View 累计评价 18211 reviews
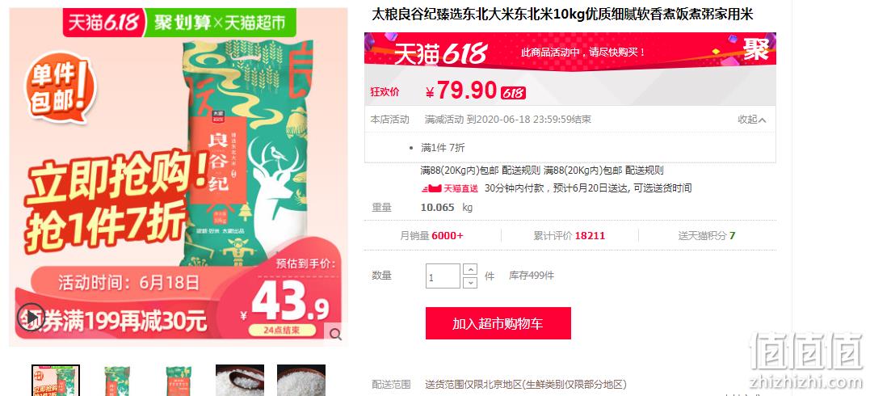Screen dimensions: 870x396 569,235
